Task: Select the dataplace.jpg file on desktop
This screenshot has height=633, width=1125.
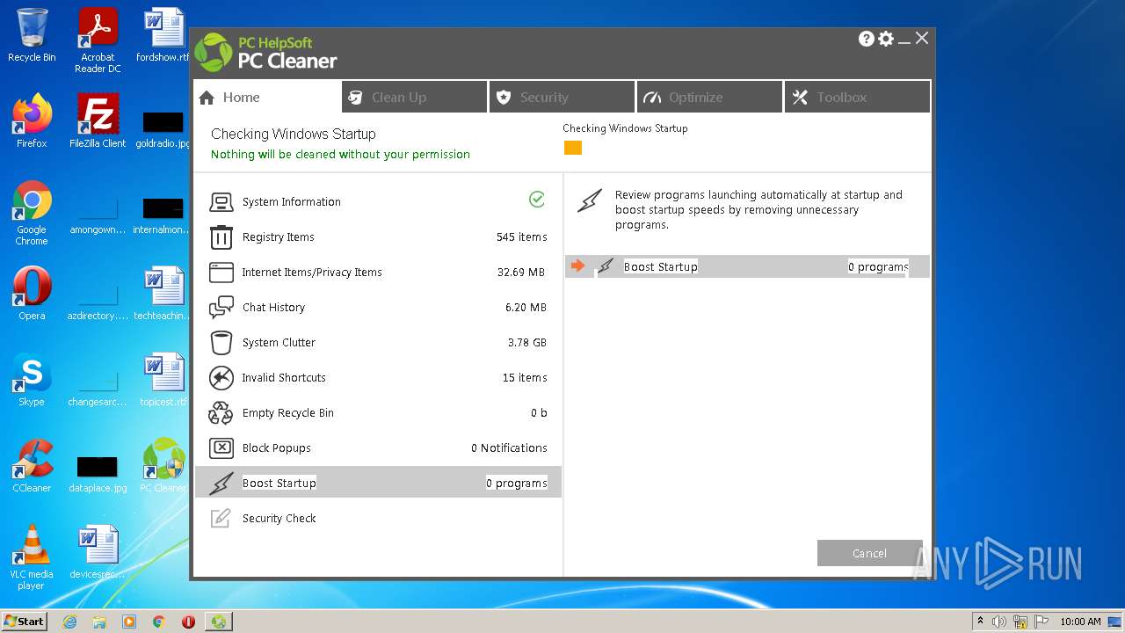Action: [x=98, y=473]
